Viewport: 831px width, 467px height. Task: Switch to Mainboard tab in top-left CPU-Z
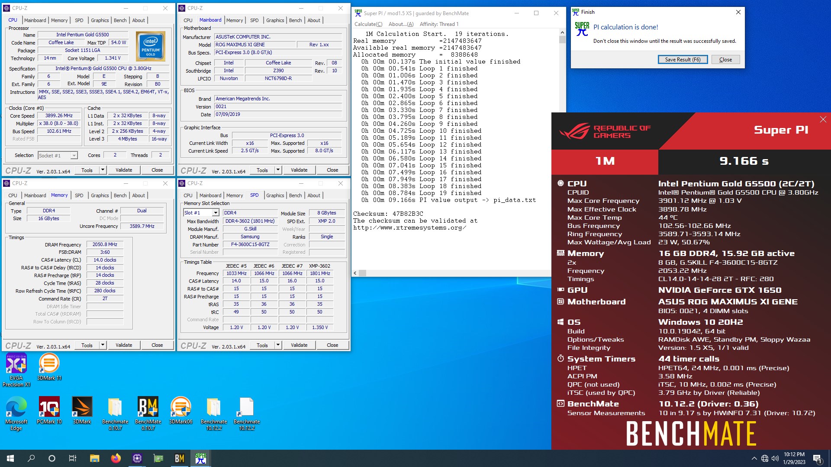[35, 20]
